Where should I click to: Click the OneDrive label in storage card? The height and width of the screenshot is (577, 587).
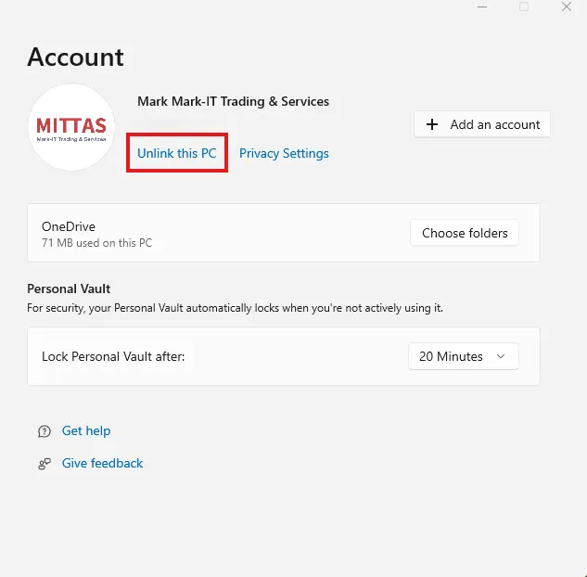69,226
